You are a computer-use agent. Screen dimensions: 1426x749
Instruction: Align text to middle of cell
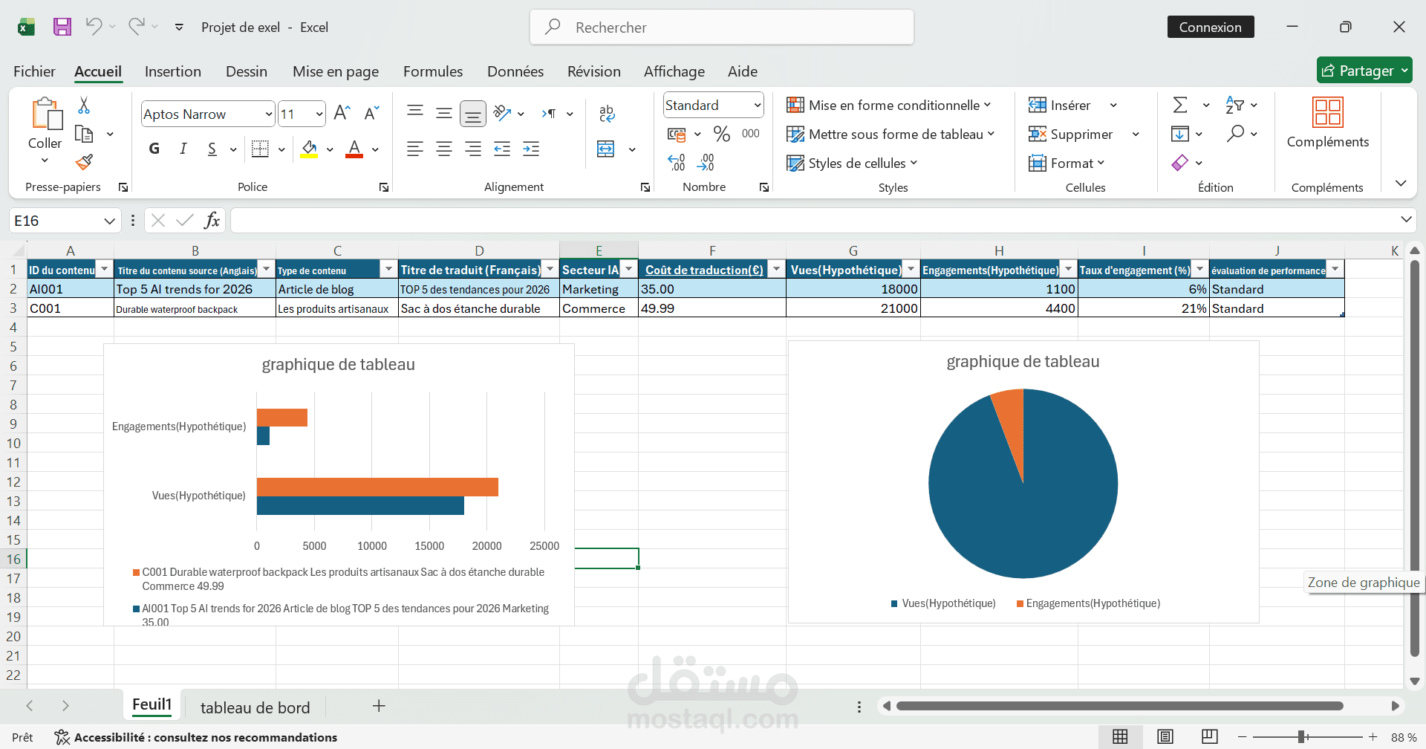(x=444, y=113)
